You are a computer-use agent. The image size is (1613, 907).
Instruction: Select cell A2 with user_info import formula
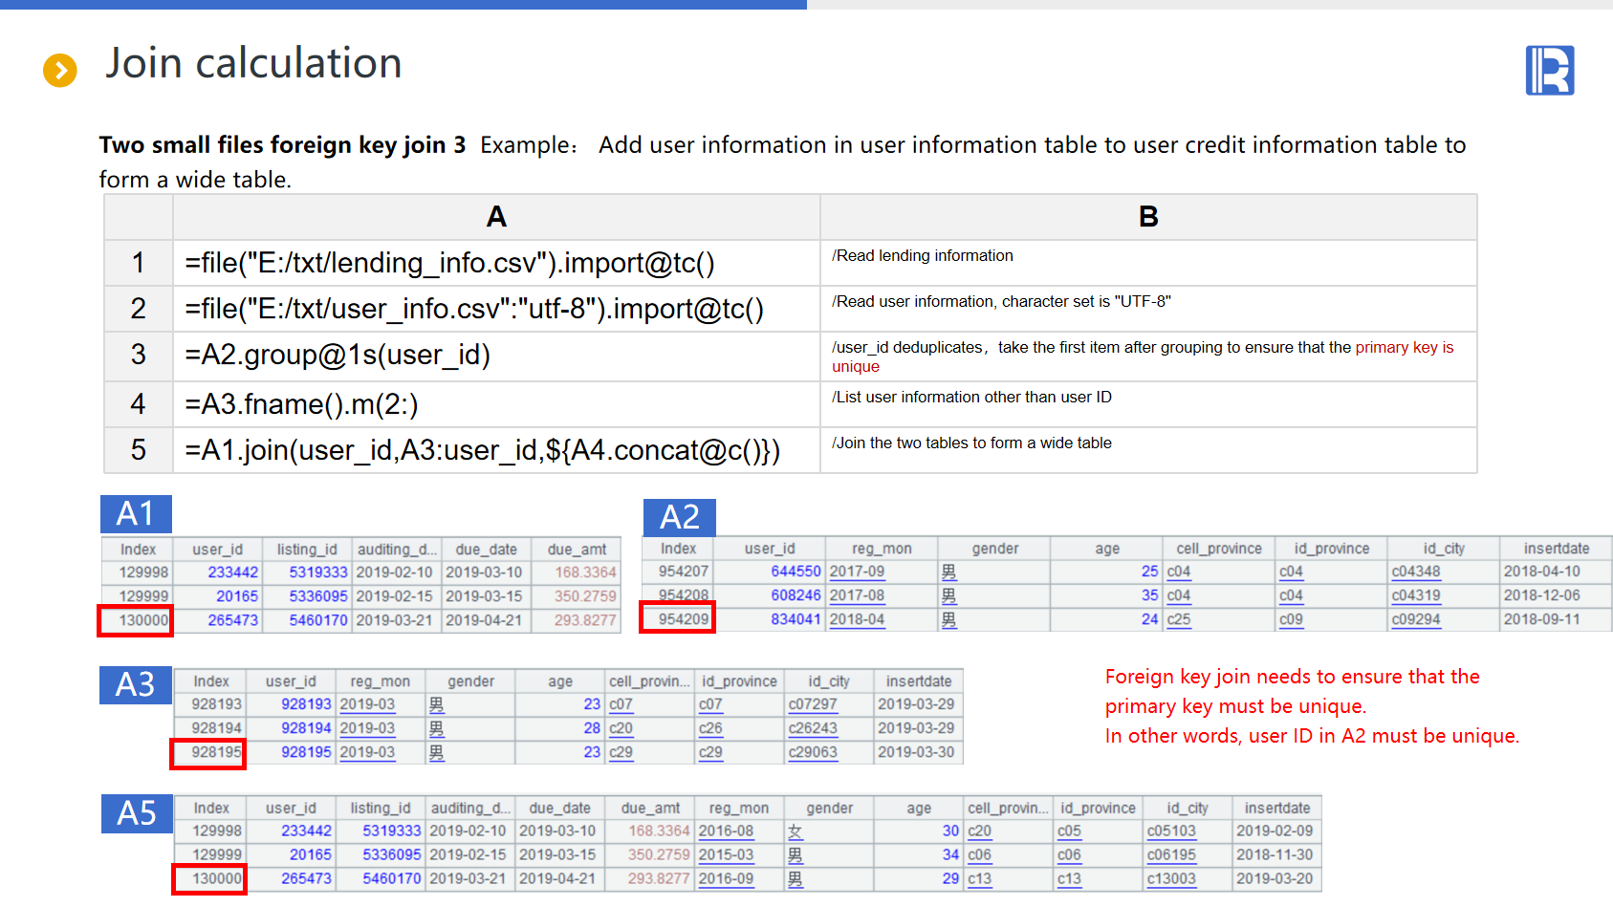click(495, 309)
